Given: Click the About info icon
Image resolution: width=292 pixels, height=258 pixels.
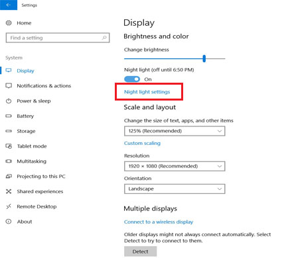Looking at the screenshot, I should point(9,222).
